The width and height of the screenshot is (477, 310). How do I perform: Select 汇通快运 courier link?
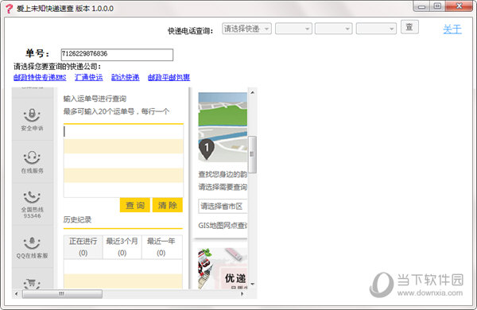click(x=89, y=77)
